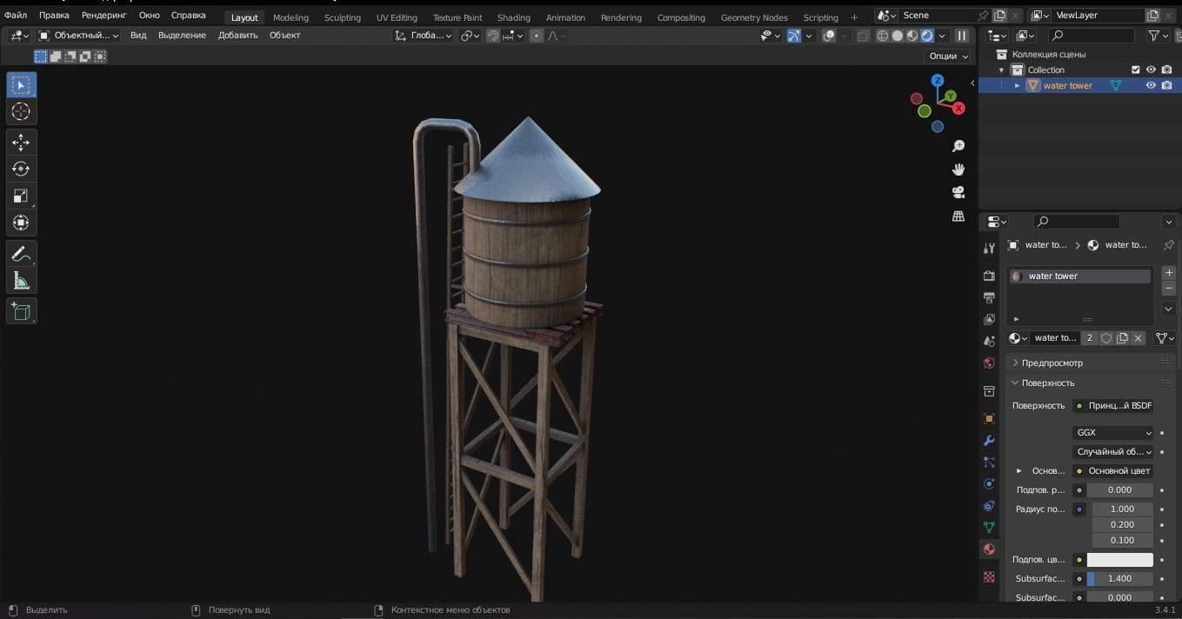Image resolution: width=1182 pixels, height=619 pixels.
Task: Open the Случайный об... subsurface method dropdown
Action: tap(1113, 451)
